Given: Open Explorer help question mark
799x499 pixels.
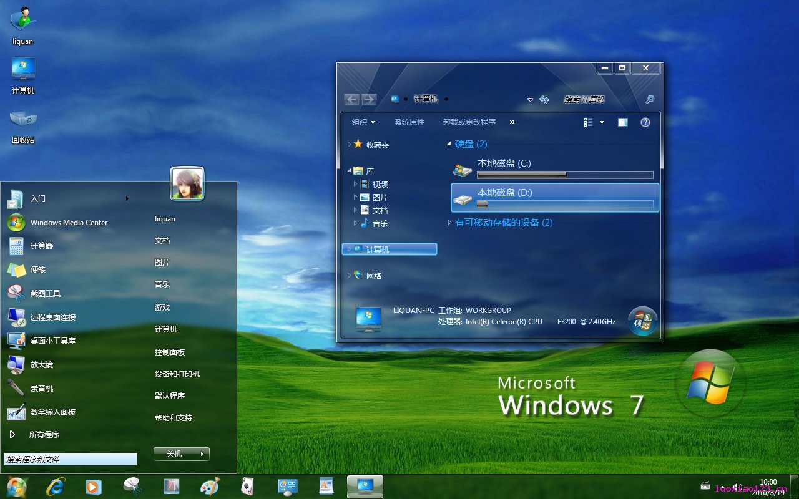Looking at the screenshot, I should [645, 122].
